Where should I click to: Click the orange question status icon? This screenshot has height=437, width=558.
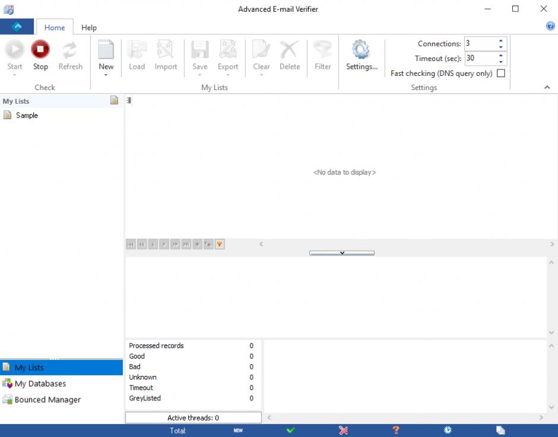click(x=395, y=430)
